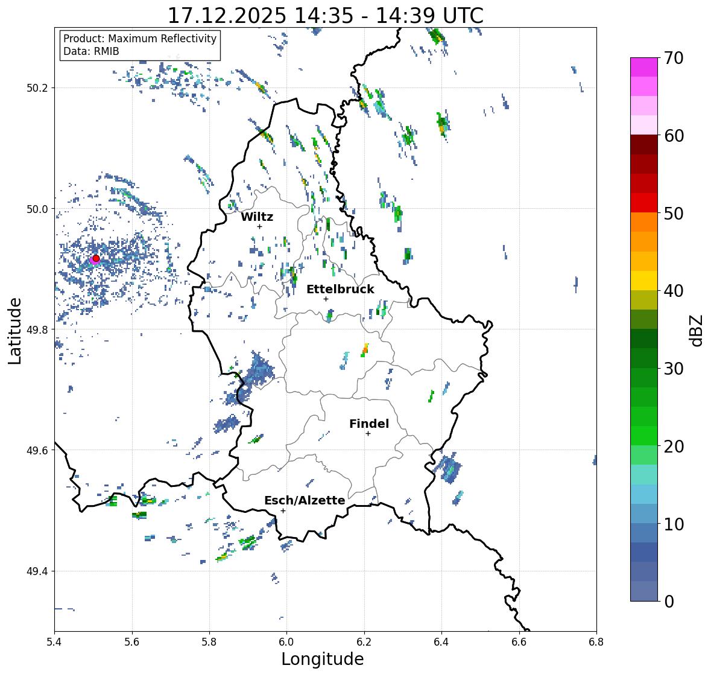Click the Latitude axis label
The width and height of the screenshot is (711, 674).
click(14, 331)
